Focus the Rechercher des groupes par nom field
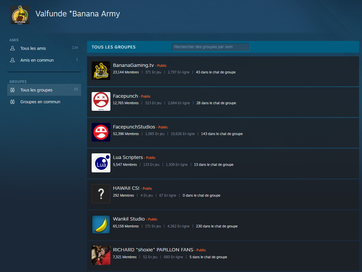Image resolution: width=362 pixels, height=272 pixels. 211,47
